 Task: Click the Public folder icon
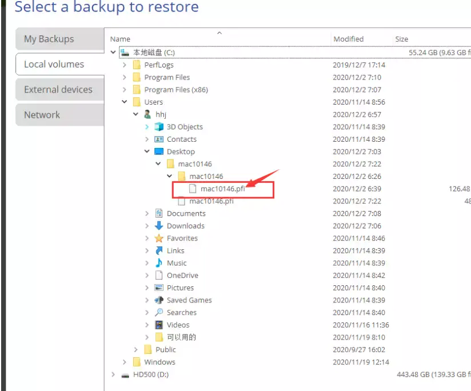click(148, 349)
